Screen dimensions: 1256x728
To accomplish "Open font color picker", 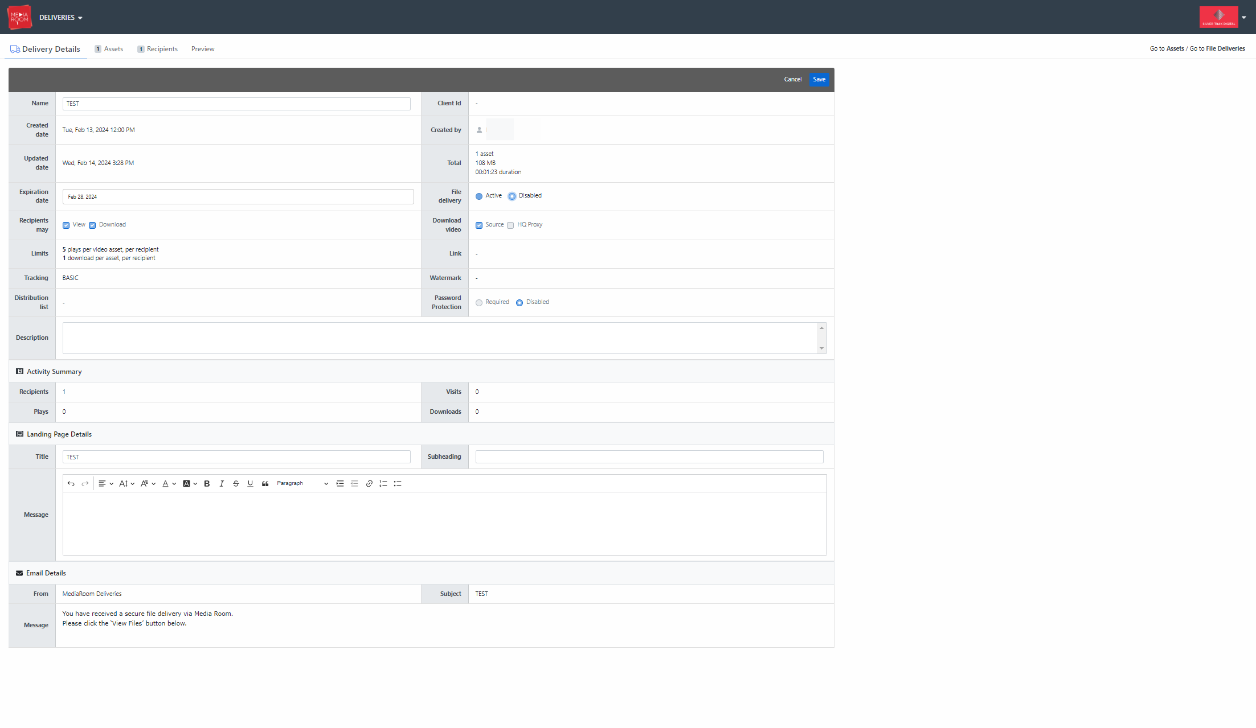I will (169, 484).
